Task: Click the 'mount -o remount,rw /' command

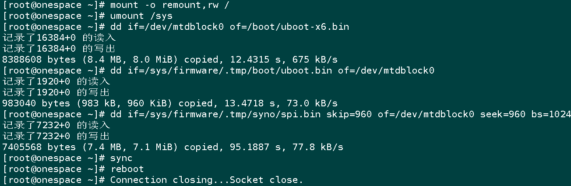Action: pyautogui.click(x=170, y=5)
